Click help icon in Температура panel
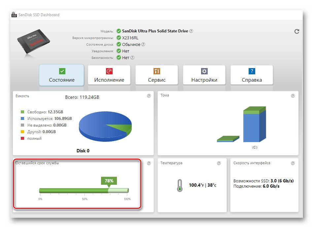The image size is (313, 228). click(219, 163)
